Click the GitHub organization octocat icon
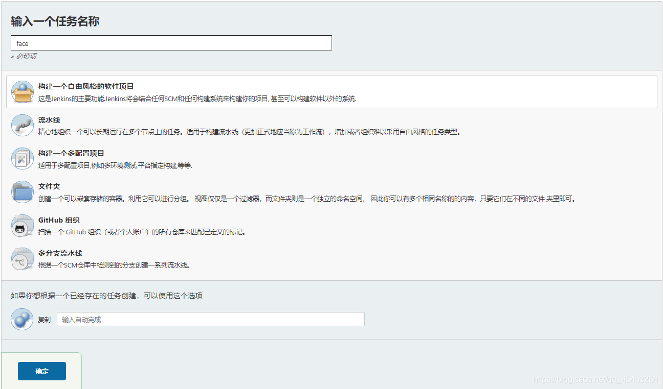 (x=22, y=226)
